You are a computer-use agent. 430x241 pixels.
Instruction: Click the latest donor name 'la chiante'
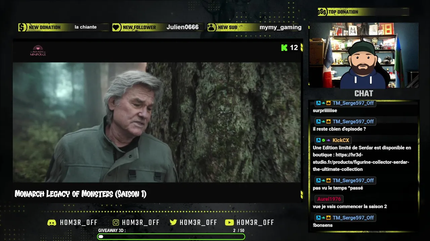tap(86, 27)
